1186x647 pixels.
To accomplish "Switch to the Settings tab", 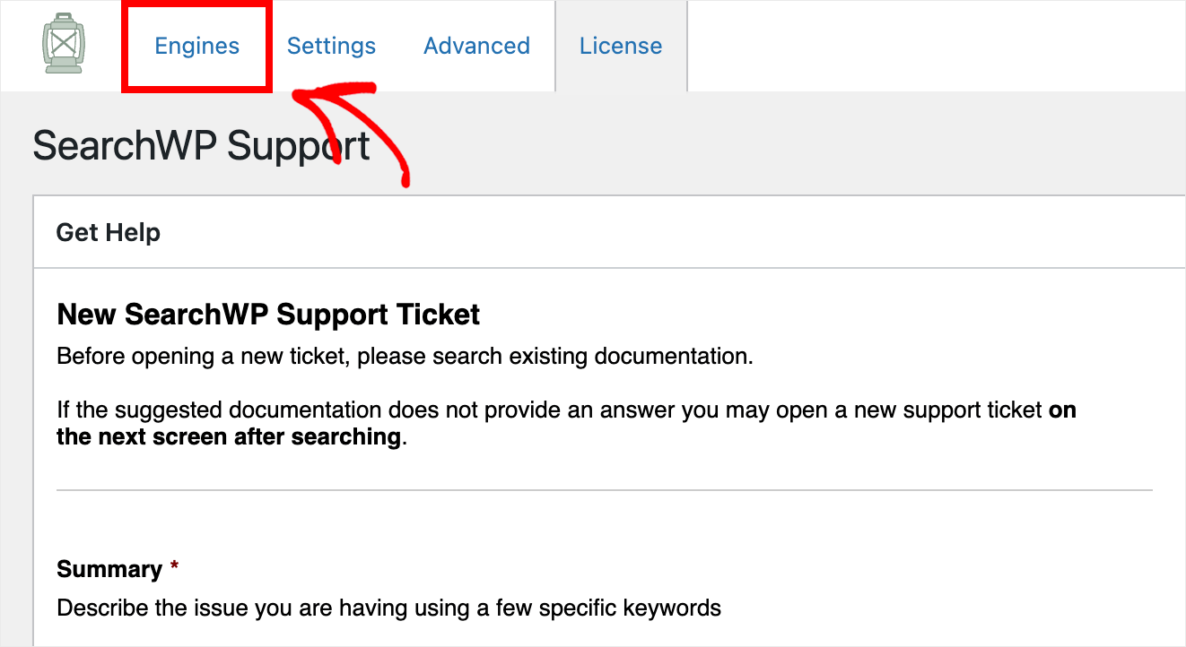I will 331,46.
